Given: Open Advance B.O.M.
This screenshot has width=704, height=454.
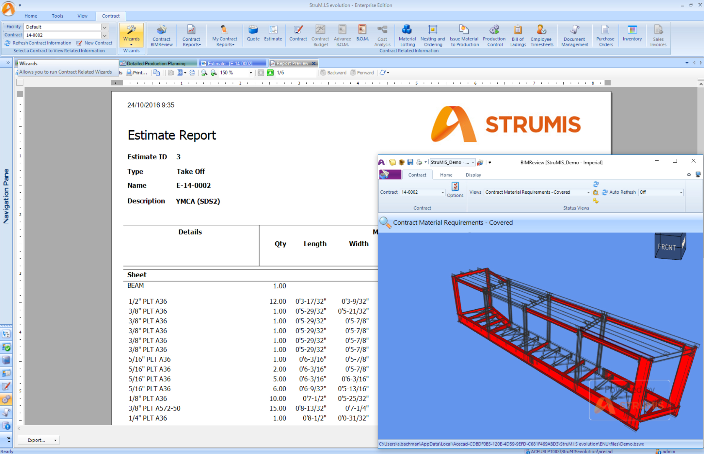Looking at the screenshot, I should pos(342,36).
